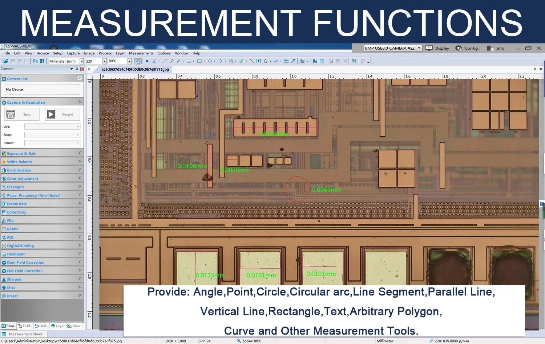This screenshot has width=545, height=344.
Task: Choose the Rectangle measurement tool
Action: click(x=199, y=61)
